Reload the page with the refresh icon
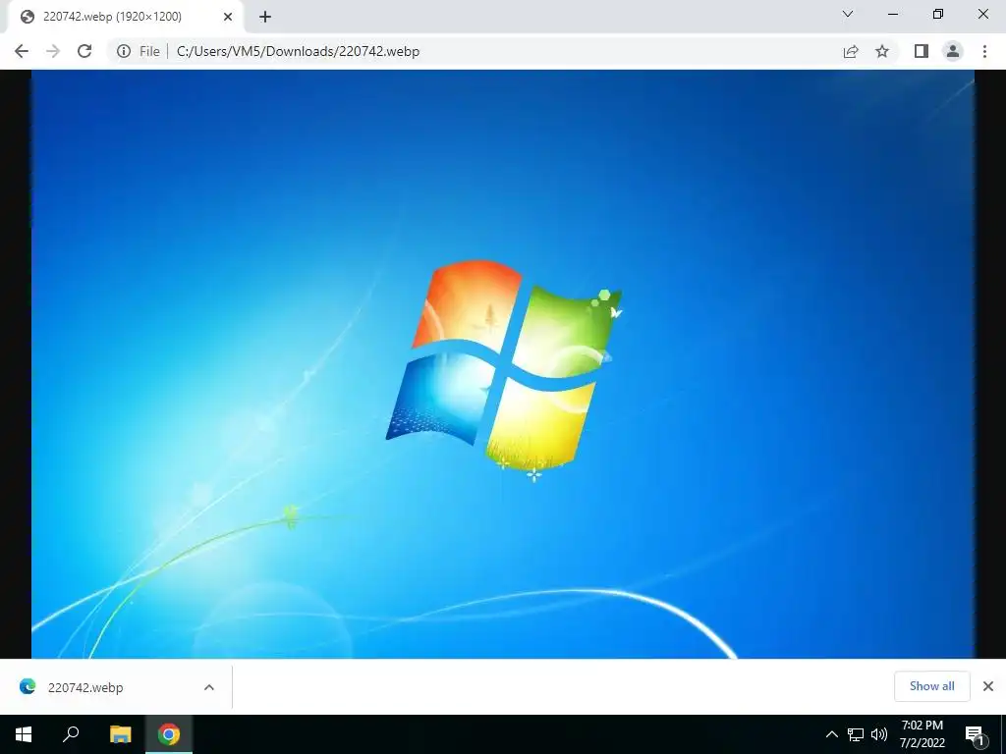 coord(84,51)
